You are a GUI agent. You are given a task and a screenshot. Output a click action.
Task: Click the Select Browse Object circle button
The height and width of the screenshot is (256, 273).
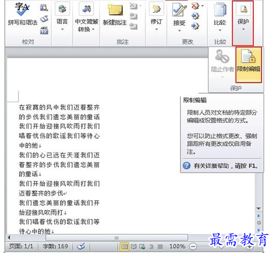point(259,223)
